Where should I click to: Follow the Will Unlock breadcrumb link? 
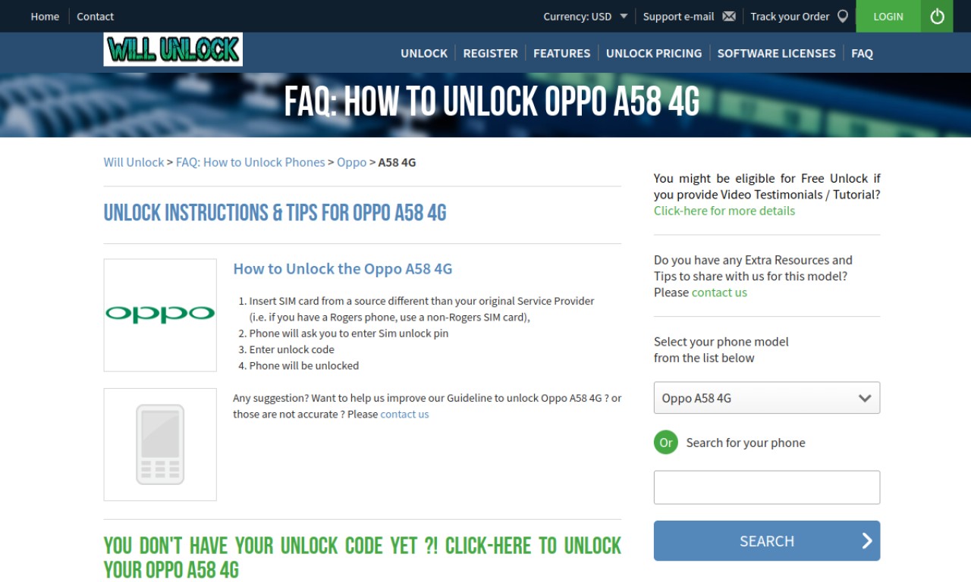(134, 162)
